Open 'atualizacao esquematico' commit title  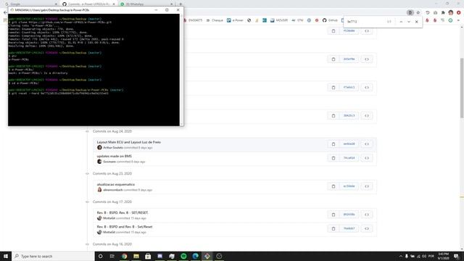(x=116, y=185)
